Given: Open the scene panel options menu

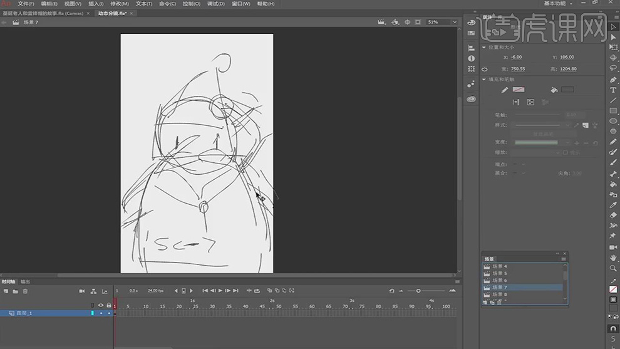Looking at the screenshot, I should (564, 259).
